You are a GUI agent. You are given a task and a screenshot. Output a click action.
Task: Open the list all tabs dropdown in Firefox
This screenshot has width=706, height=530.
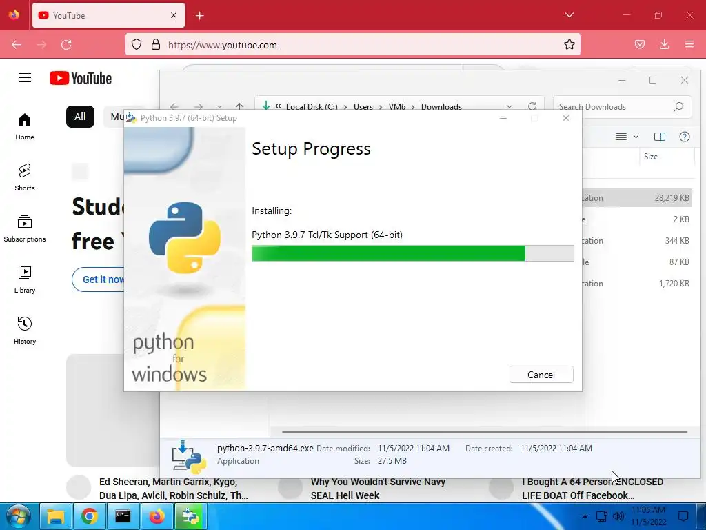coord(569,15)
